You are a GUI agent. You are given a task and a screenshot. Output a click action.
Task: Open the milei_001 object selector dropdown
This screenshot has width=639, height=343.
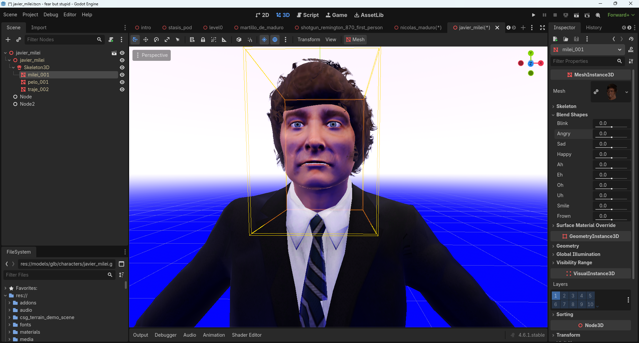pyautogui.click(x=587, y=50)
